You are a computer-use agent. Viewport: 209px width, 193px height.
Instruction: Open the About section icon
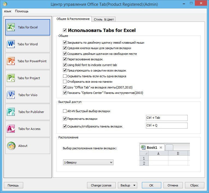11,146
